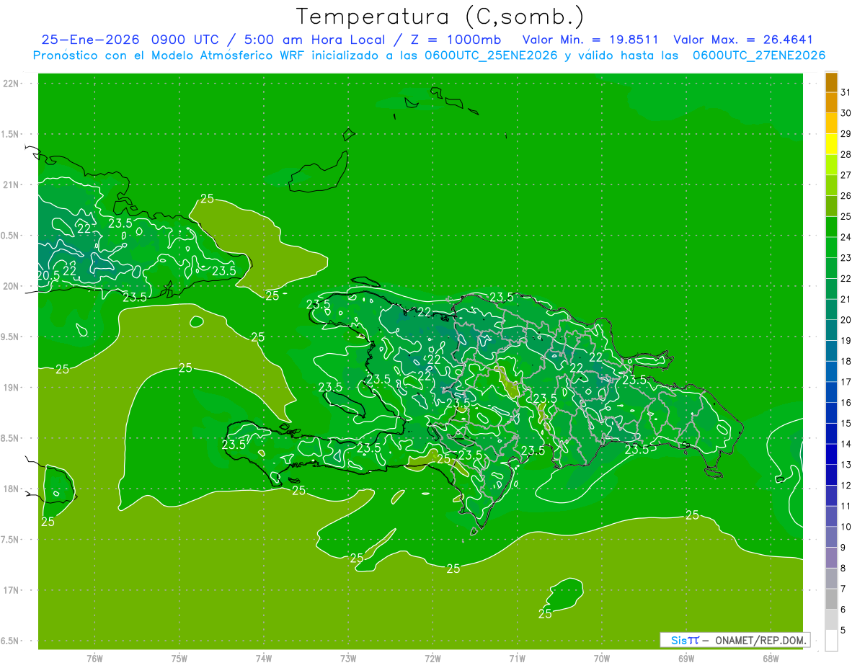
Task: Click legend scale label "11"
Action: coord(846,506)
